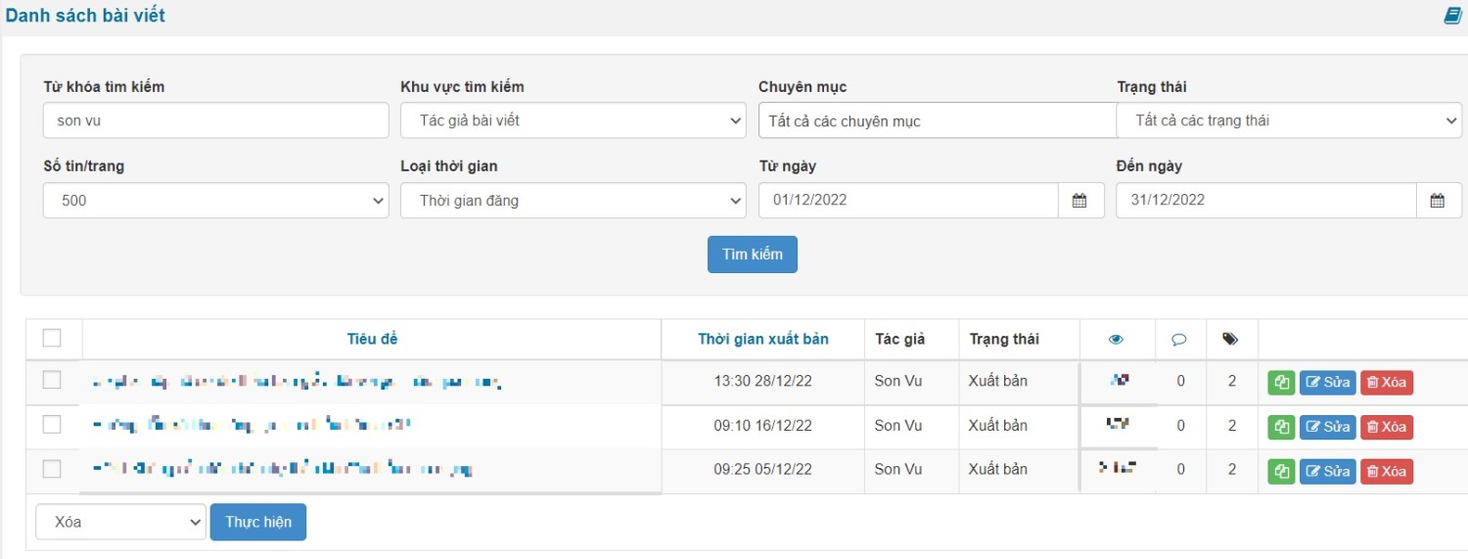Click the Đến ngày date field 31/12/2022

click(x=1266, y=201)
